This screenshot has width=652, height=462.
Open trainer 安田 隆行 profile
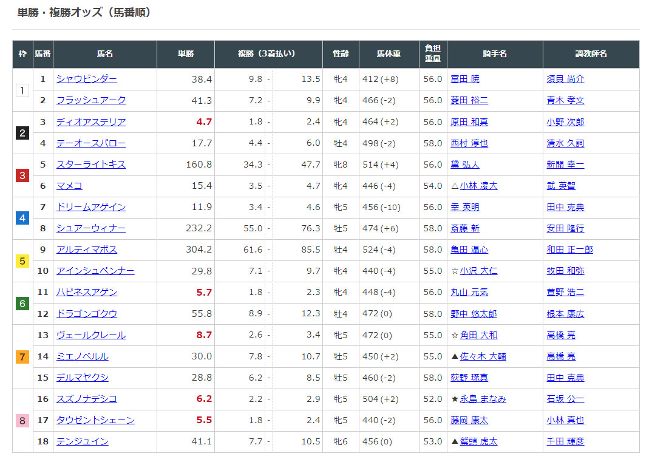(565, 228)
